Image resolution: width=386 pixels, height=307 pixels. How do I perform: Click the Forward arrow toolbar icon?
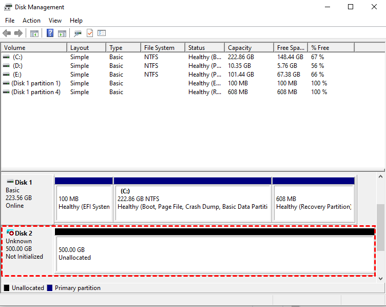[x=18, y=33]
